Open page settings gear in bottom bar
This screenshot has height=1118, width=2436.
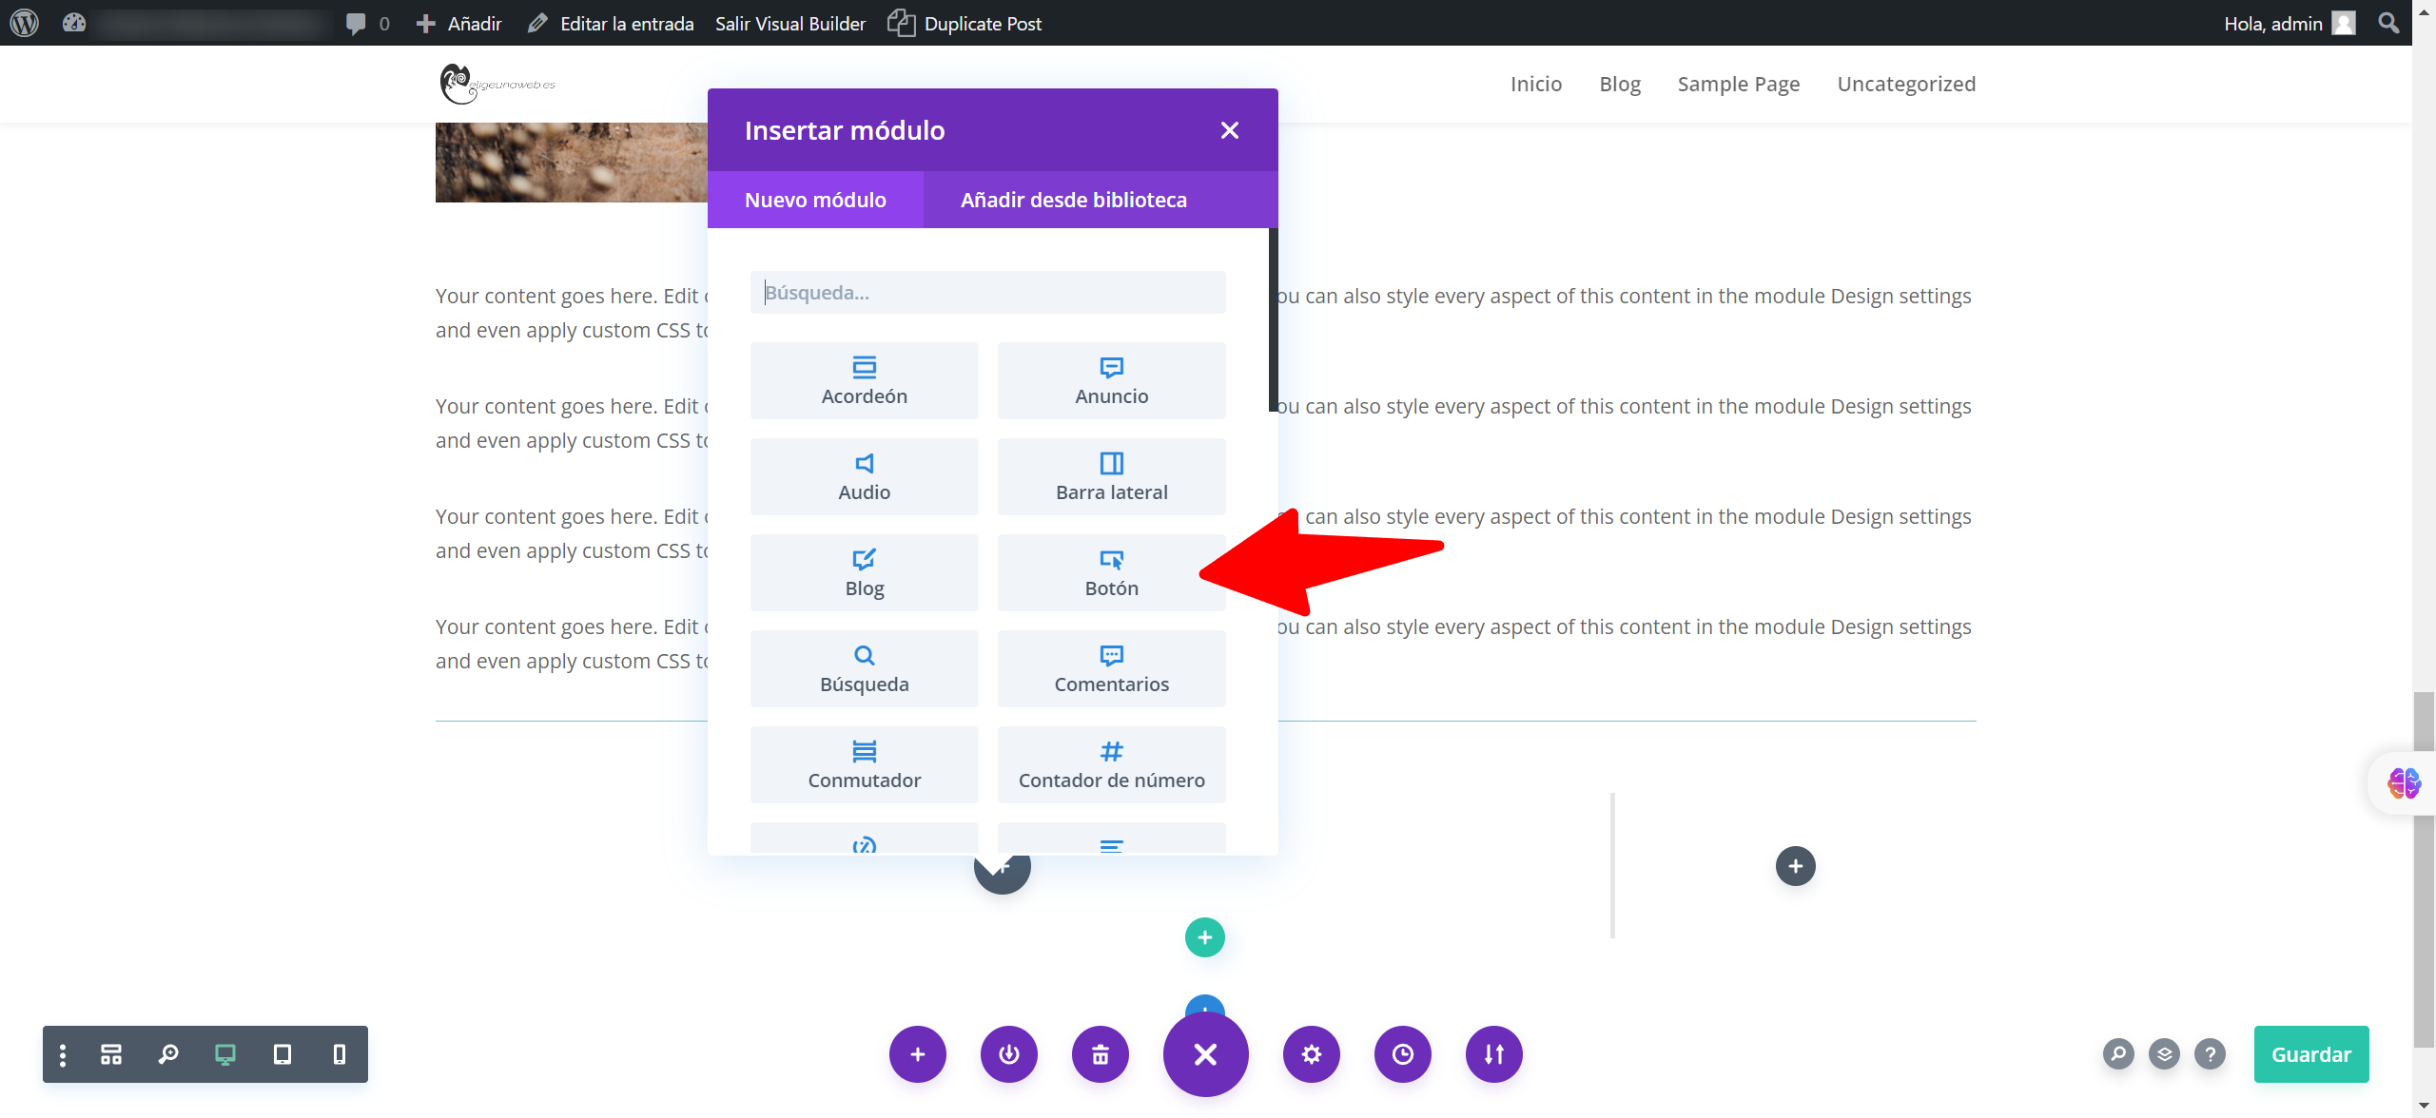tap(1311, 1053)
